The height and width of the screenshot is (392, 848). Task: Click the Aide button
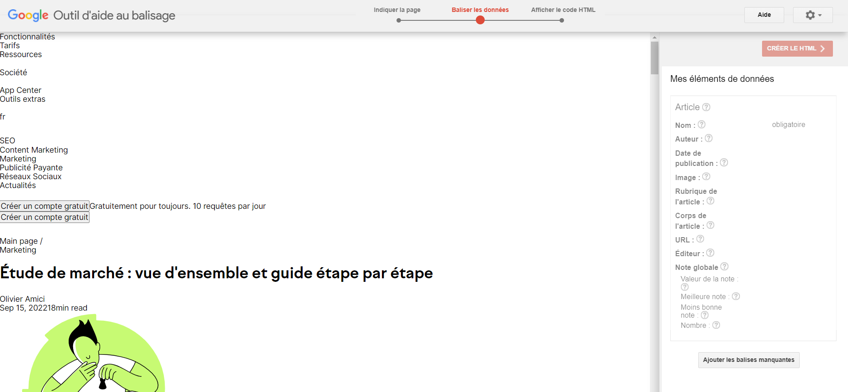point(764,15)
